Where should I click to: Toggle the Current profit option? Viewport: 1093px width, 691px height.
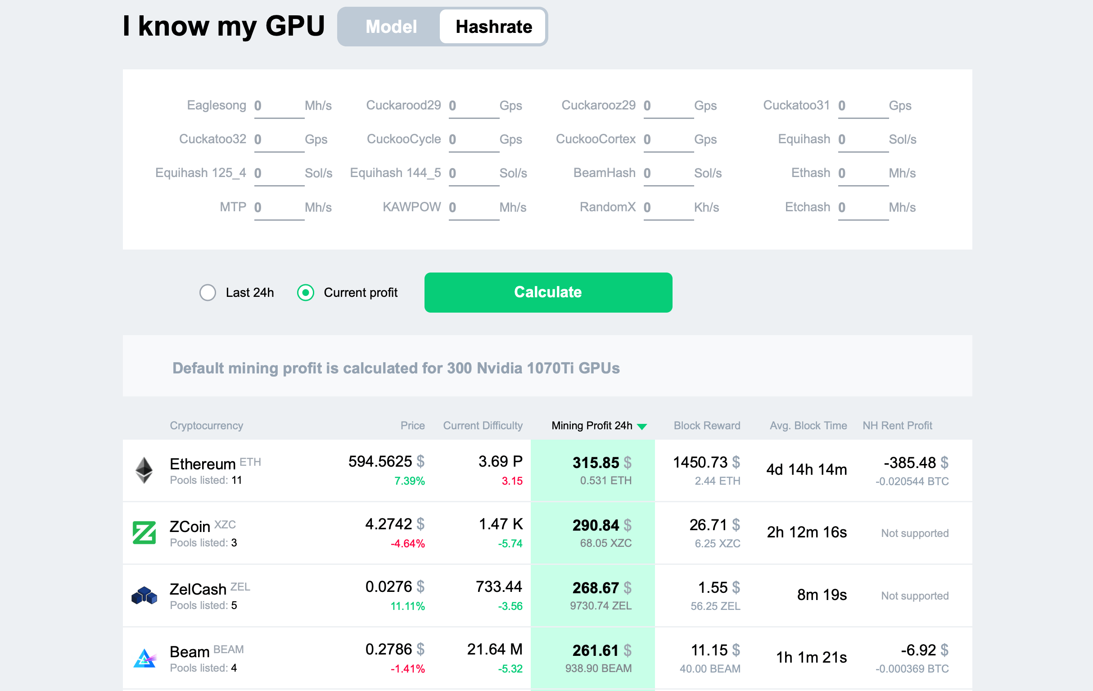point(305,292)
